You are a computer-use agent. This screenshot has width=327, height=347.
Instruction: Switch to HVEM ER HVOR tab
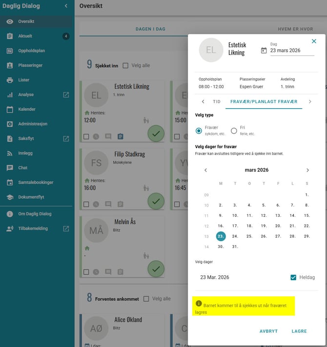[x=295, y=29]
